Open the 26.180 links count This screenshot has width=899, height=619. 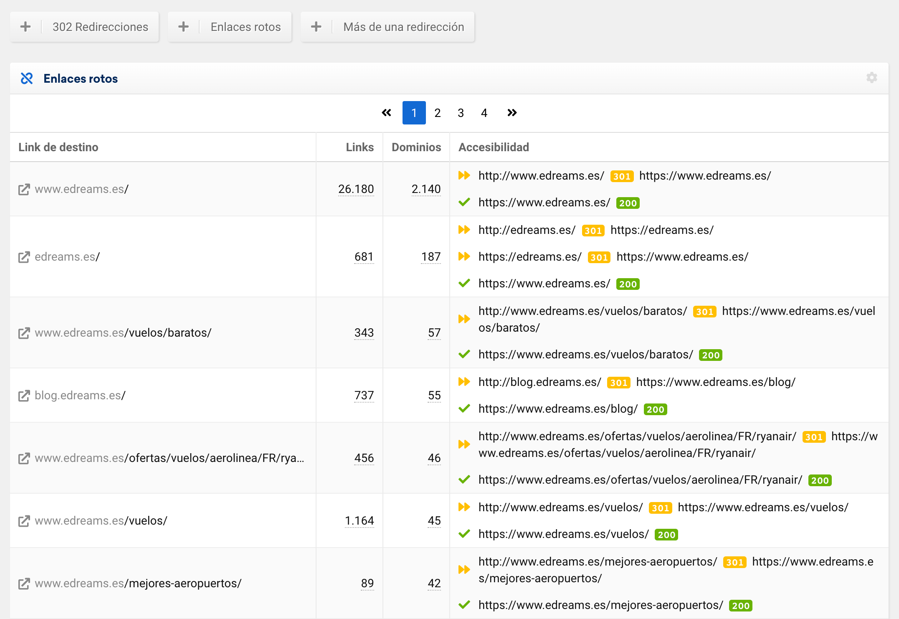[356, 189]
